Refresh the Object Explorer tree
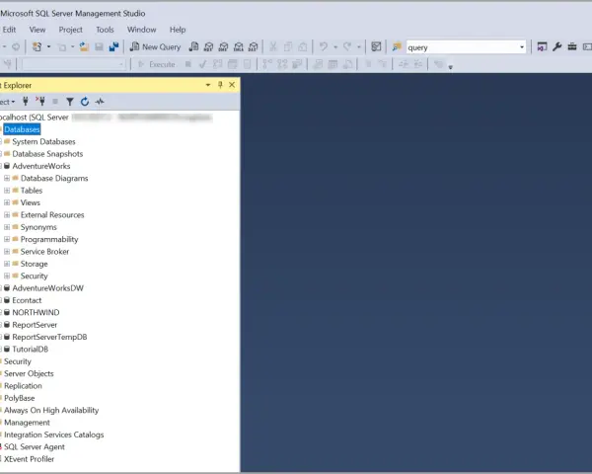The width and height of the screenshot is (592, 474). (x=85, y=102)
